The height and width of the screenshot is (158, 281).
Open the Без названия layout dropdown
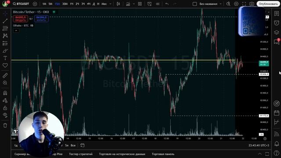coord(210,4)
